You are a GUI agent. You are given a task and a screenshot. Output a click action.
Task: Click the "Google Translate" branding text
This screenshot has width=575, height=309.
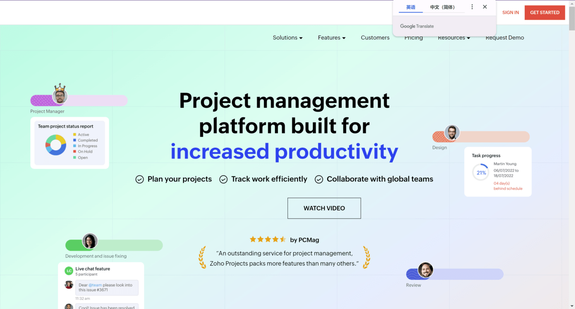(x=417, y=26)
